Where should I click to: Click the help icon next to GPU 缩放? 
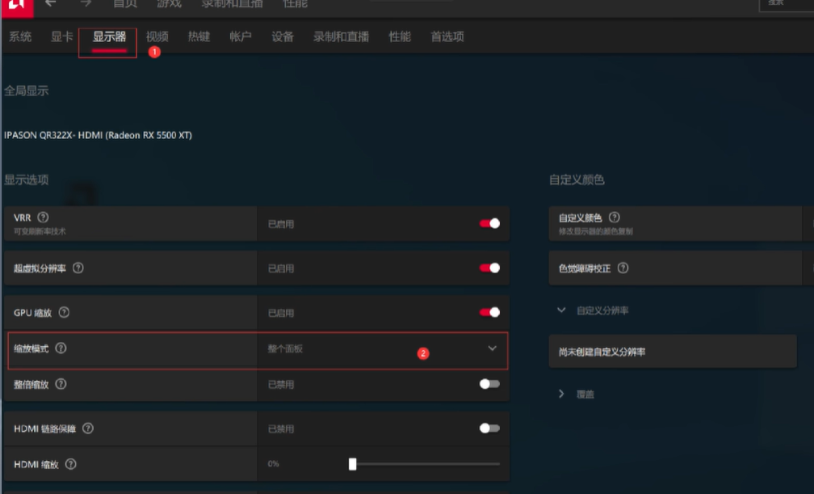tap(64, 312)
